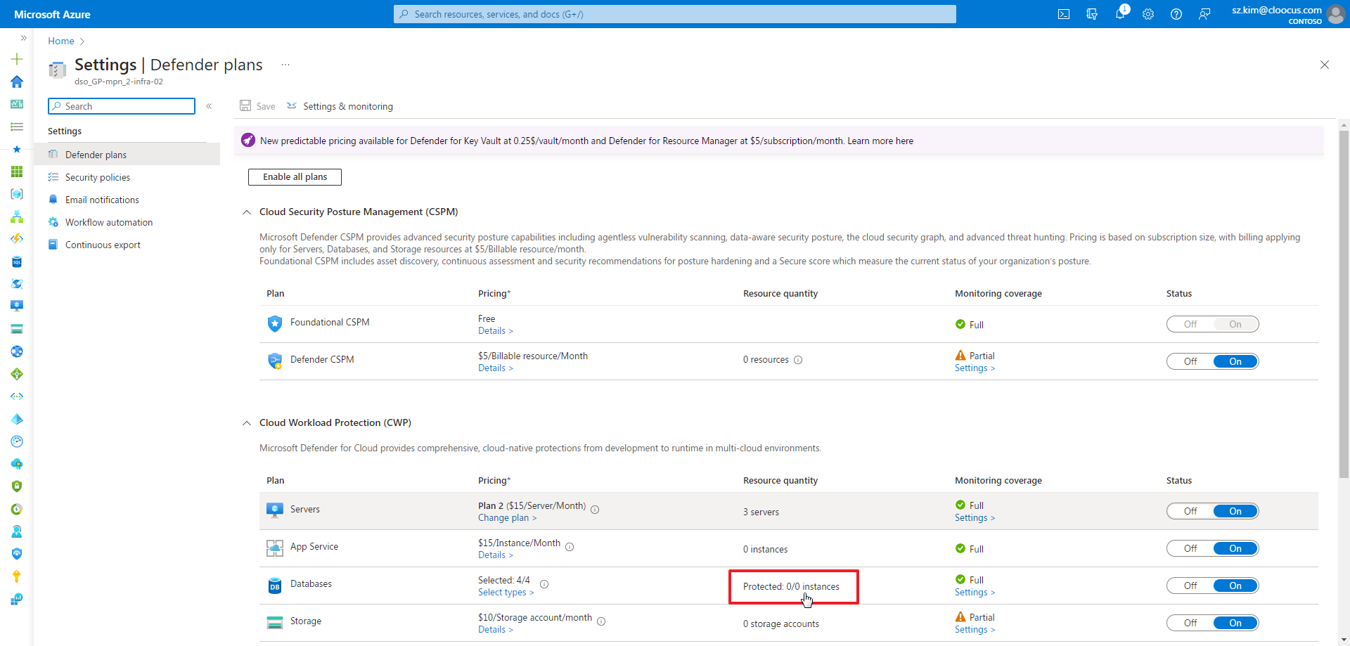Click info icon beside Storage pricing
1350x646 pixels.
pos(601,621)
